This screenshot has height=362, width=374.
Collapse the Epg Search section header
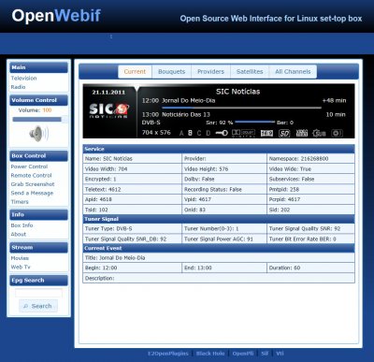pos(38,280)
